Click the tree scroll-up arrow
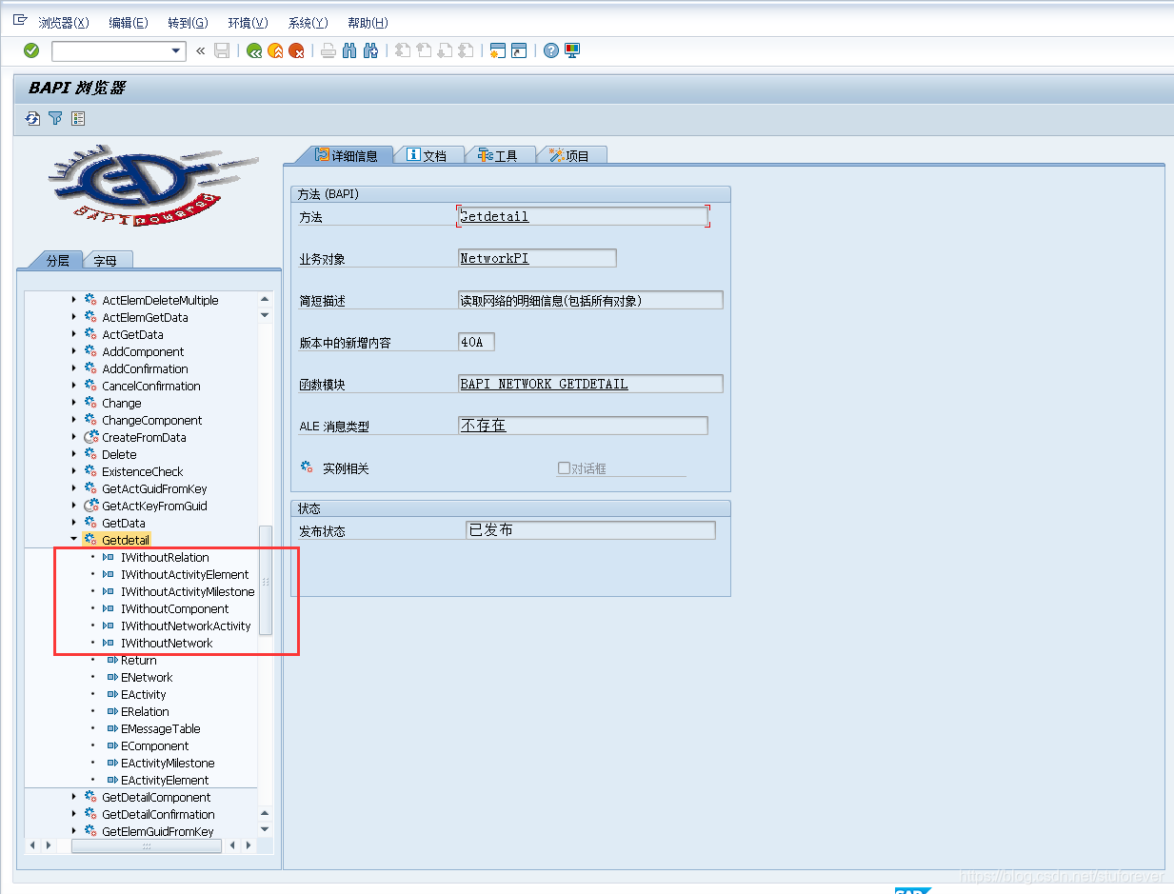 click(x=266, y=299)
